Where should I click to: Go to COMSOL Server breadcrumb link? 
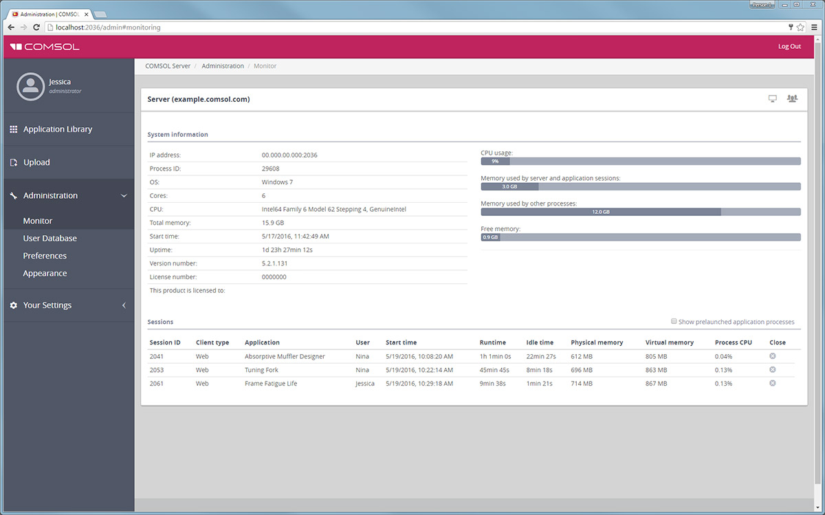pyautogui.click(x=168, y=66)
